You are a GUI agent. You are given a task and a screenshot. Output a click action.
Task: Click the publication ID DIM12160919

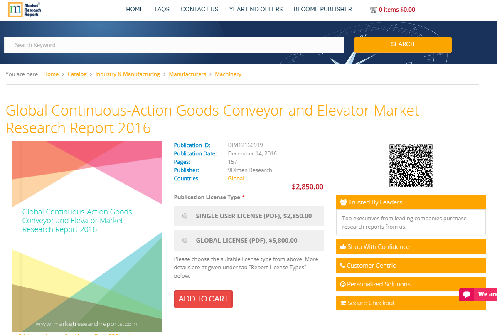click(x=245, y=145)
